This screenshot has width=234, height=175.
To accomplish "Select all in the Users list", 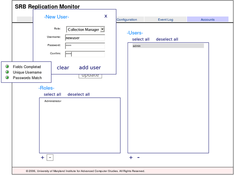I will pos(141,39).
